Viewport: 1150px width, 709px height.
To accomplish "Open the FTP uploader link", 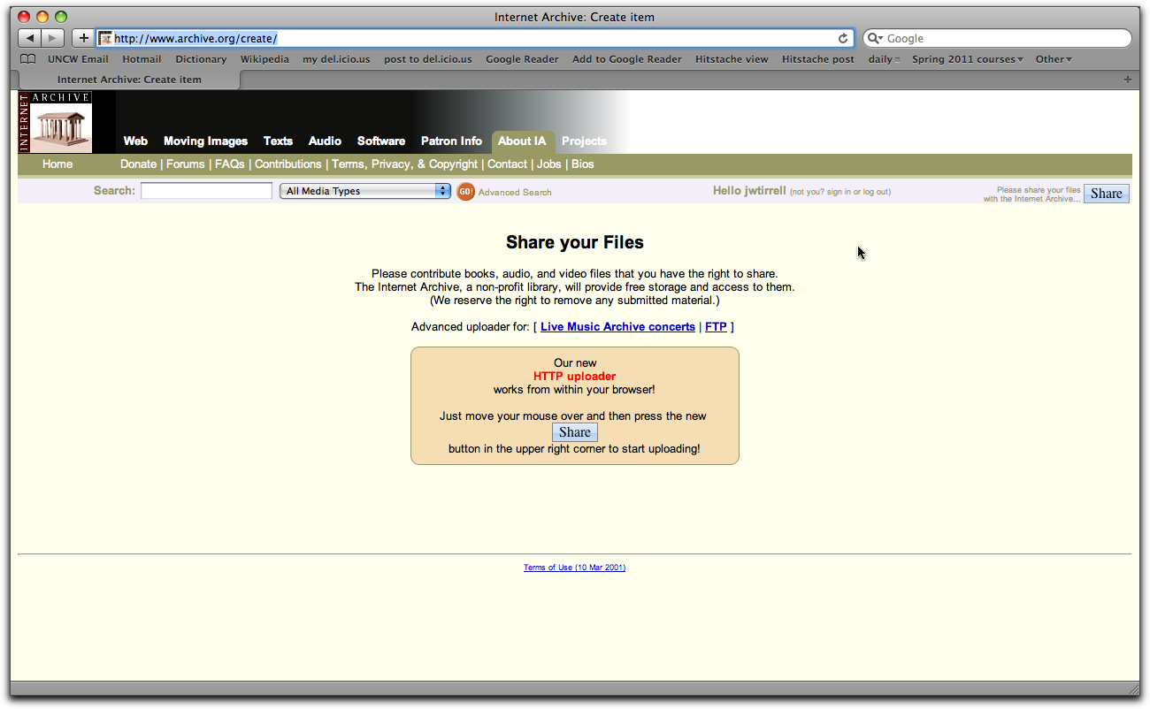I will [x=716, y=327].
